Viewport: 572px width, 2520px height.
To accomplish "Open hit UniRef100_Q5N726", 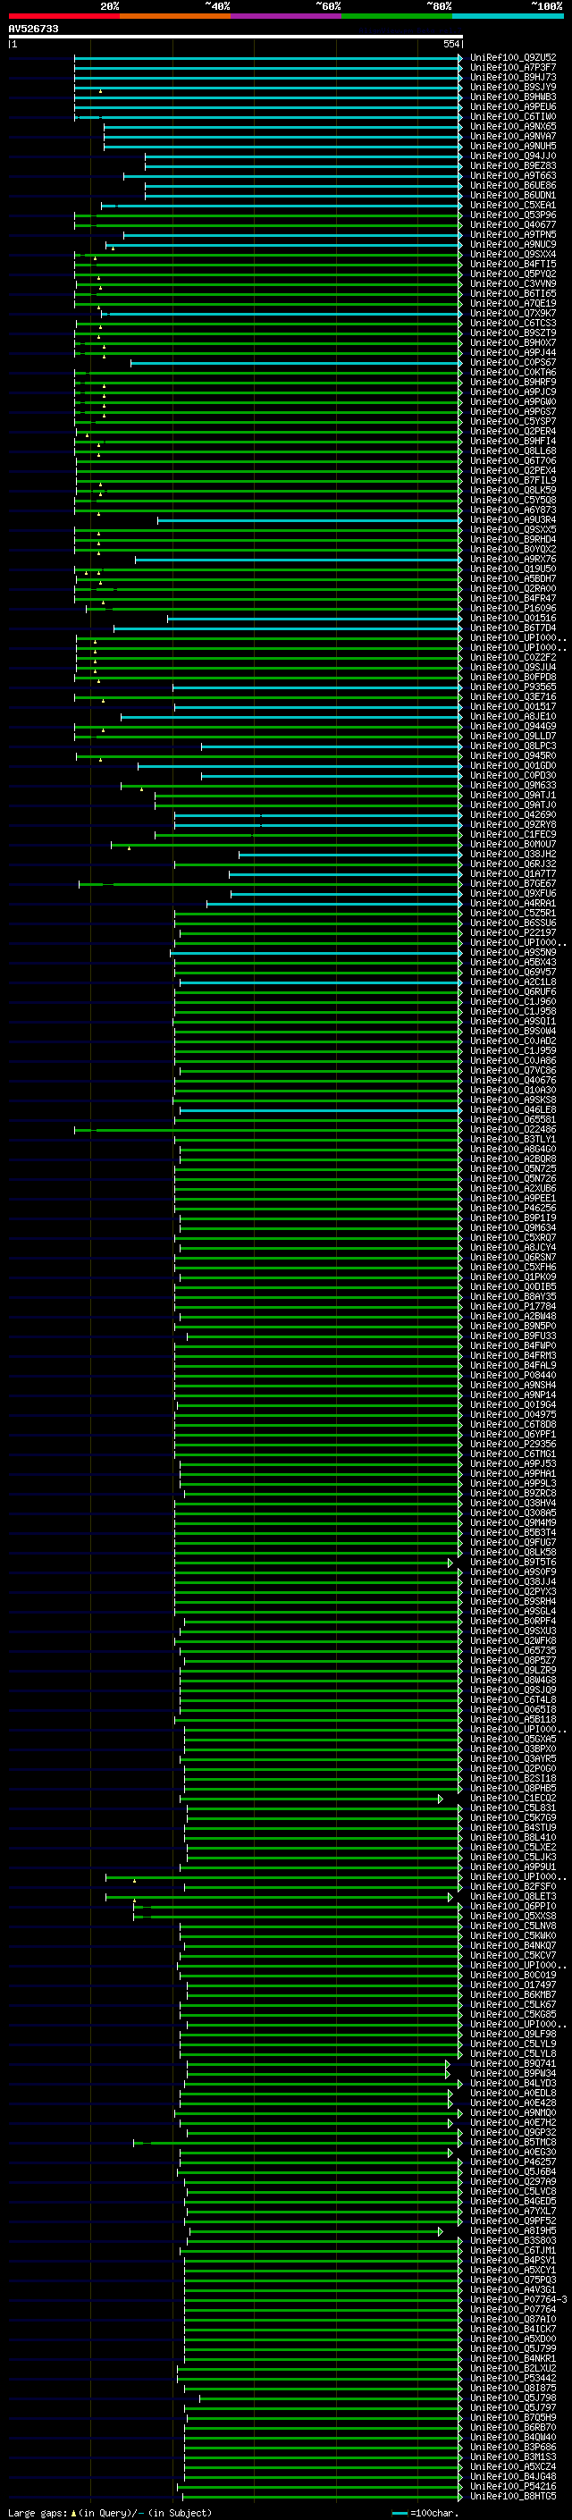I will [513, 1179].
